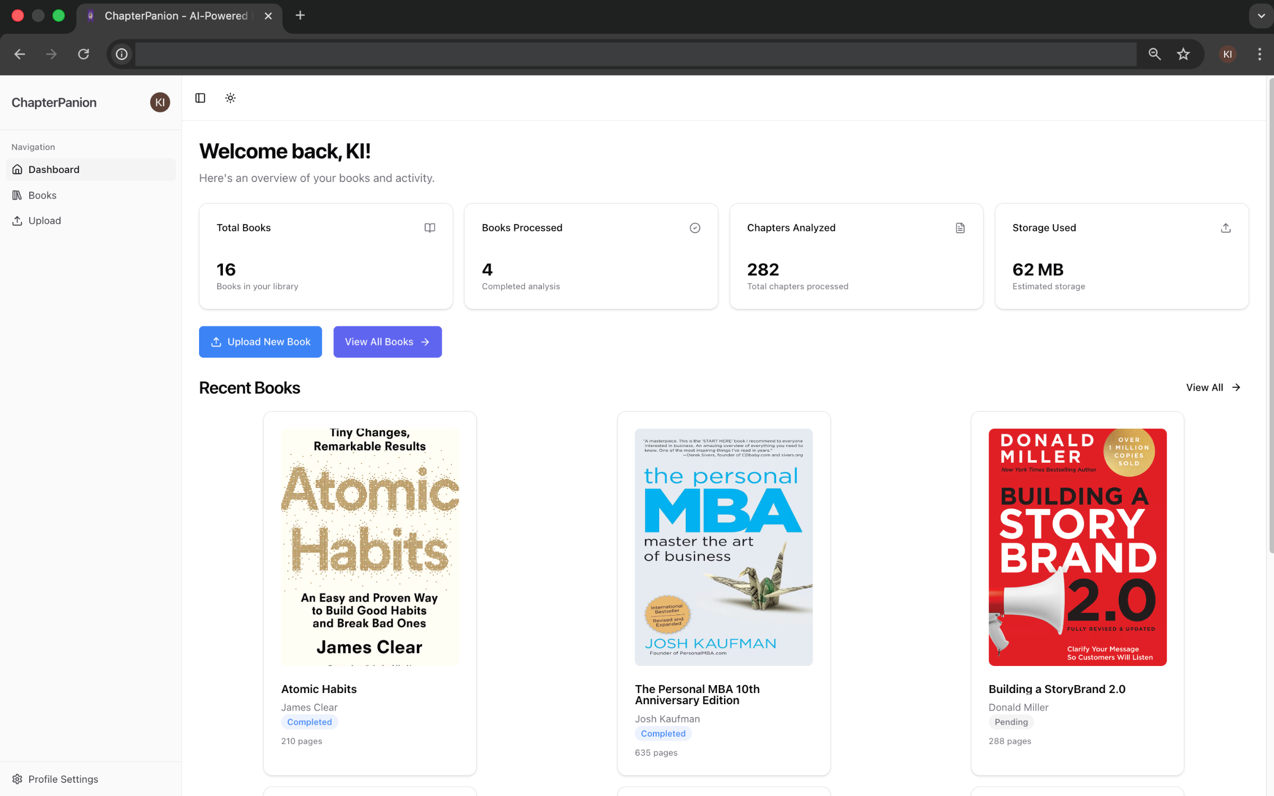The width and height of the screenshot is (1274, 796).
Task: Switch theme using the sun icon
Action: [x=230, y=98]
